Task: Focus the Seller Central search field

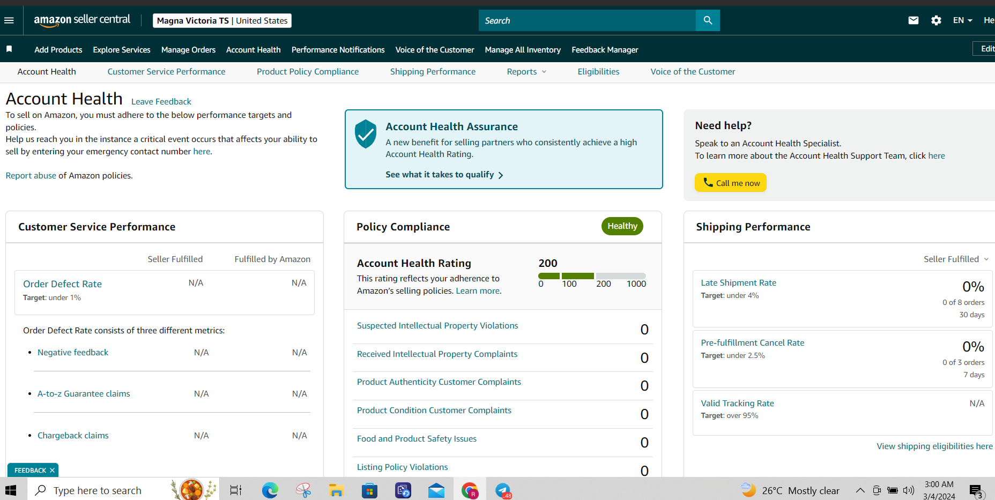Action: (x=587, y=20)
